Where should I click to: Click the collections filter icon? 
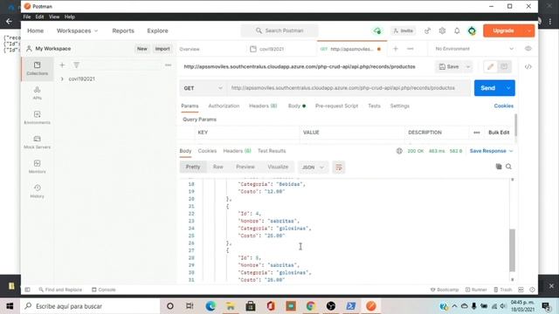[x=76, y=65]
